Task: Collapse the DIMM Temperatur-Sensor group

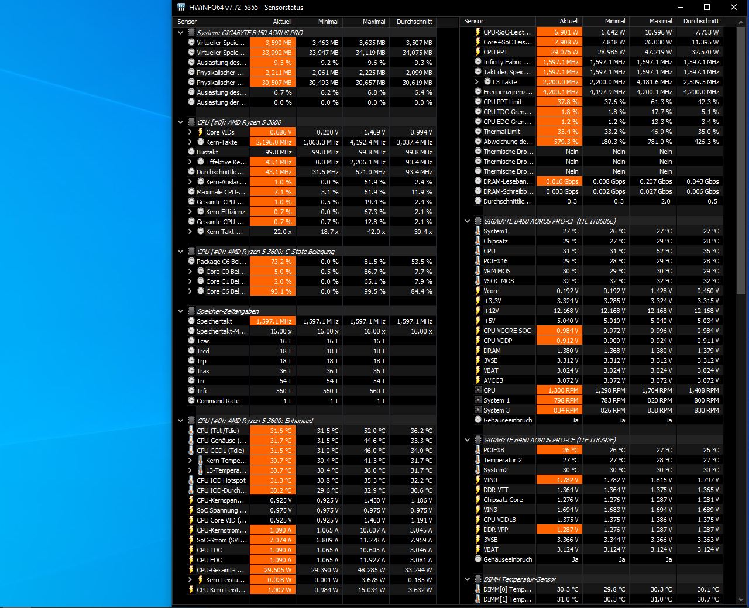Action: pyautogui.click(x=467, y=579)
